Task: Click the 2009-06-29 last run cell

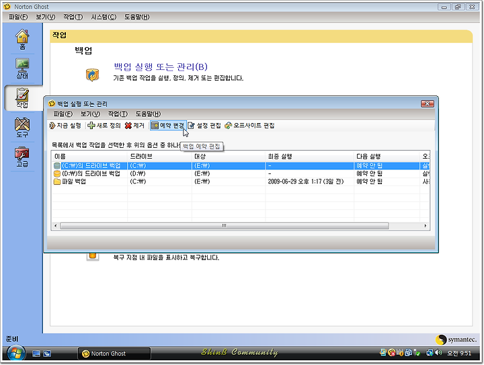Action: click(x=306, y=181)
